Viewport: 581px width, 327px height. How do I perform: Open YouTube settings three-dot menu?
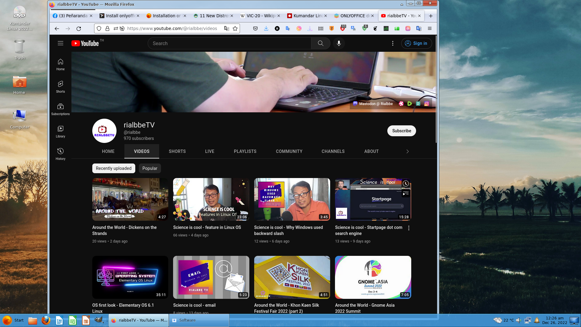(x=393, y=43)
